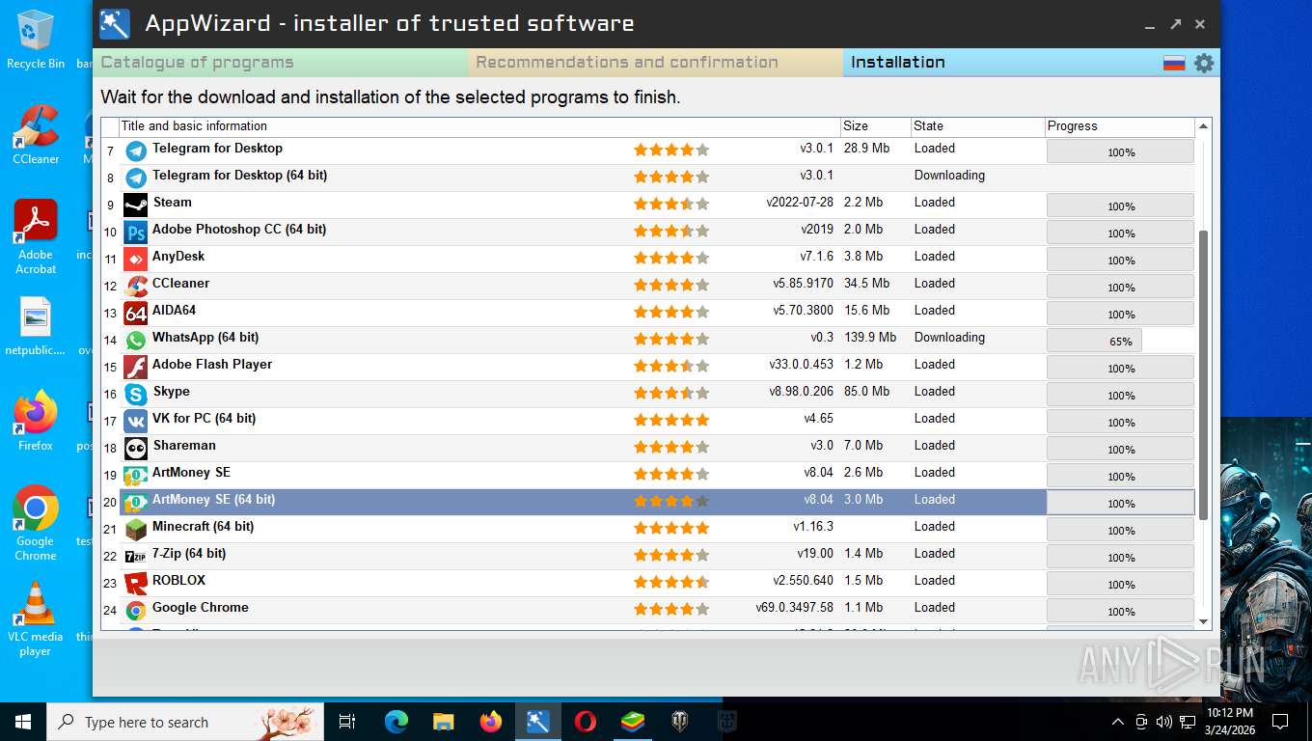Viewport: 1312px width, 741px height.
Task: Sort list by State column header
Action: click(978, 126)
